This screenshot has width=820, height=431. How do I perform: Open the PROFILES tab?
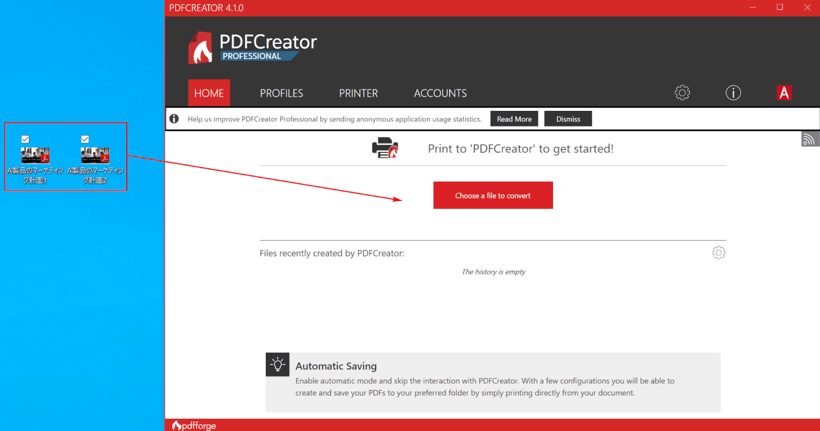tap(282, 93)
